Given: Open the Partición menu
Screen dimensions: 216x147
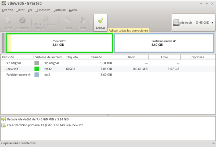Looking at the screenshot, I should tap(59, 10).
